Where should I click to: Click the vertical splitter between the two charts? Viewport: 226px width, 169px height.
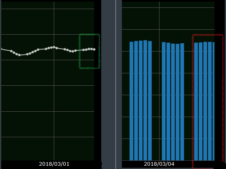click(116, 84)
